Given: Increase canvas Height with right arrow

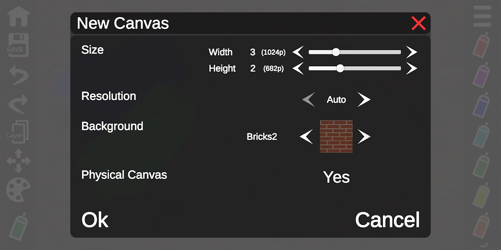Looking at the screenshot, I should point(412,68).
